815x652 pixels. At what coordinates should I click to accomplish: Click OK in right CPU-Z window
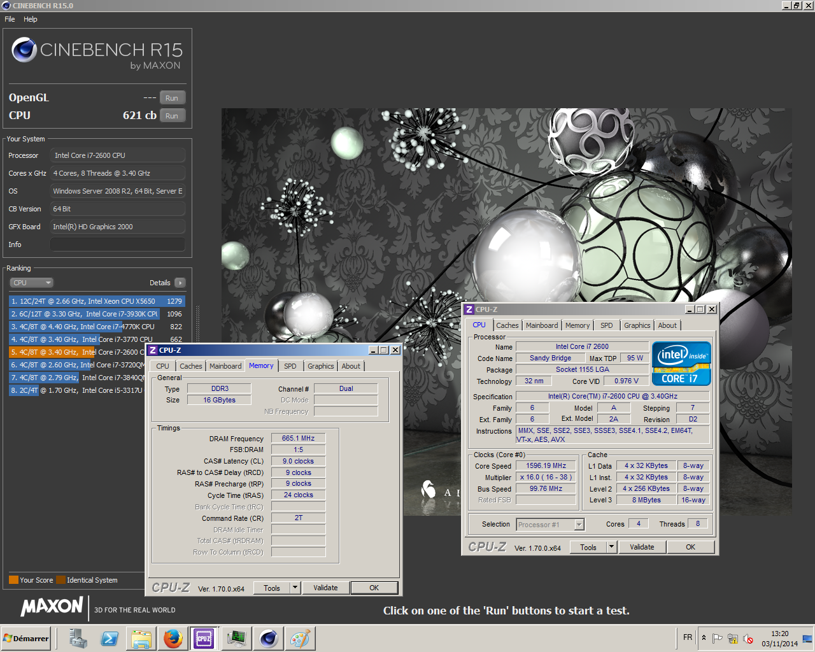click(x=691, y=547)
